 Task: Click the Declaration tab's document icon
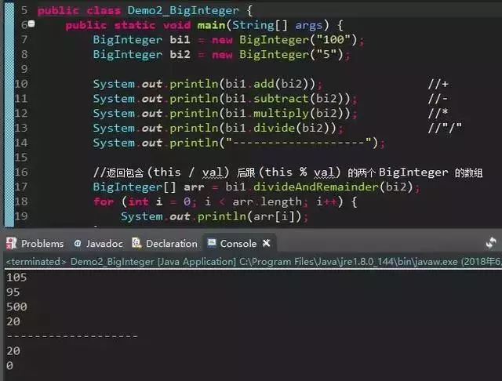[x=137, y=244]
